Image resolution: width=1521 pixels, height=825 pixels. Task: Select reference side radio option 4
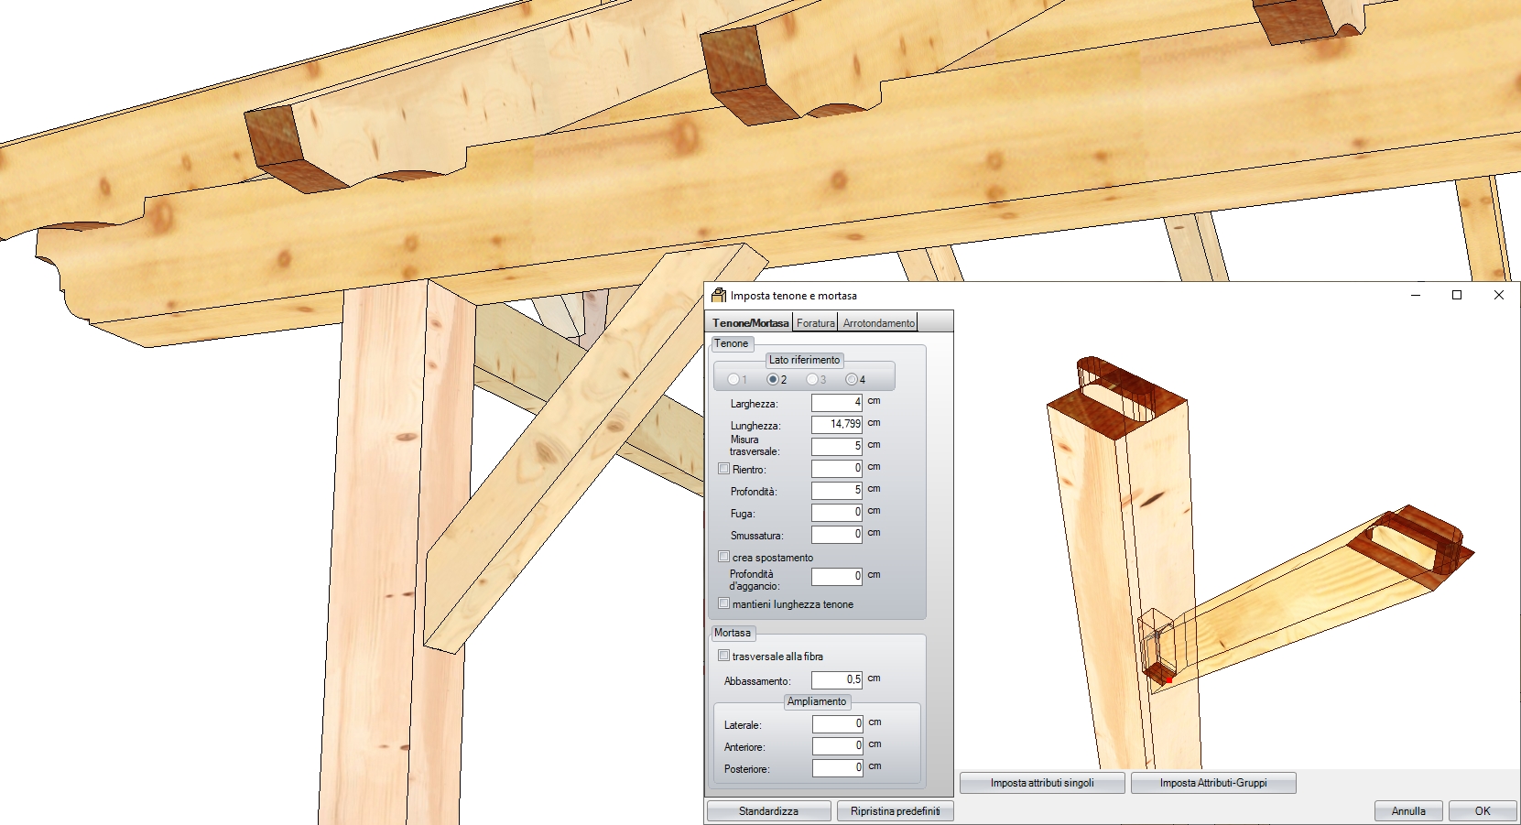tap(852, 379)
